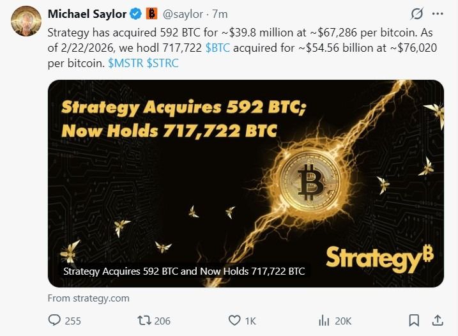Click the orange Bitcoin affiliate badge
The width and height of the screenshot is (458, 336).
tap(151, 13)
